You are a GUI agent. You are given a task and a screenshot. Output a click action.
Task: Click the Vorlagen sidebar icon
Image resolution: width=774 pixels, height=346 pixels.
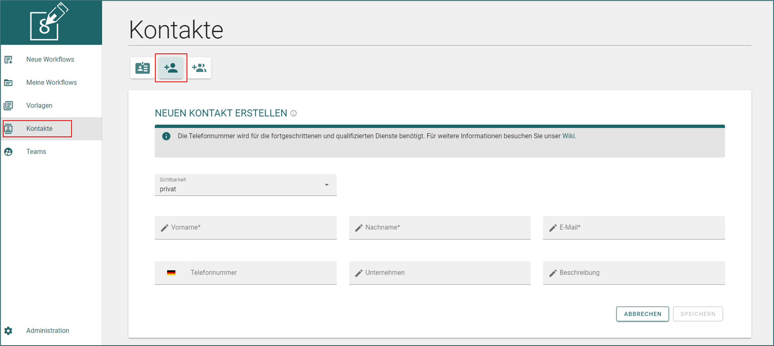8,106
